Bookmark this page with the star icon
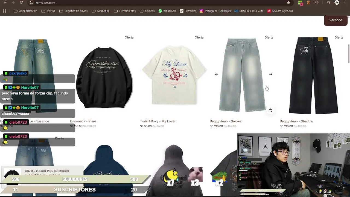350x197 pixels. 288,3
